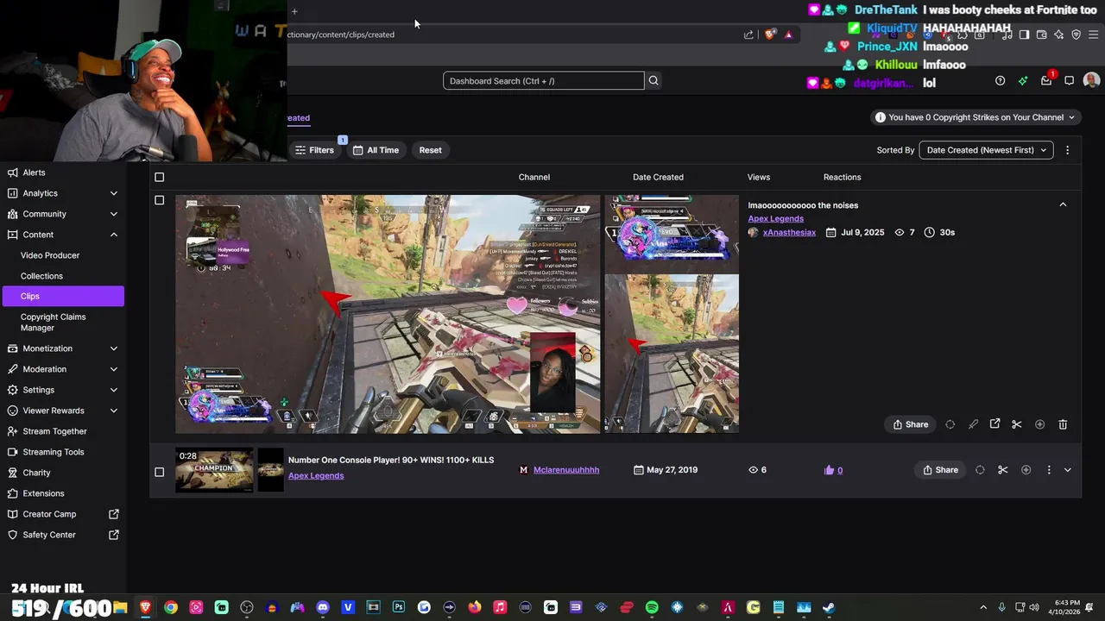The image size is (1105, 621).
Task: Collapse the expanded lmaoooo clip row
Action: point(1063,205)
